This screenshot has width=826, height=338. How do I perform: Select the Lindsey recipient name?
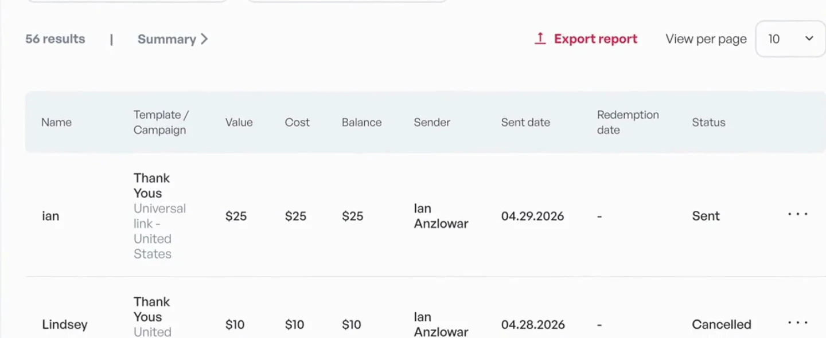point(65,324)
